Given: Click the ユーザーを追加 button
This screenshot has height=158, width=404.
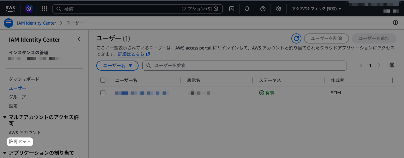Looking at the screenshot, I should click(374, 38).
